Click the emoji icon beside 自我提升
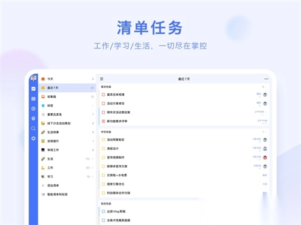 click(43, 141)
